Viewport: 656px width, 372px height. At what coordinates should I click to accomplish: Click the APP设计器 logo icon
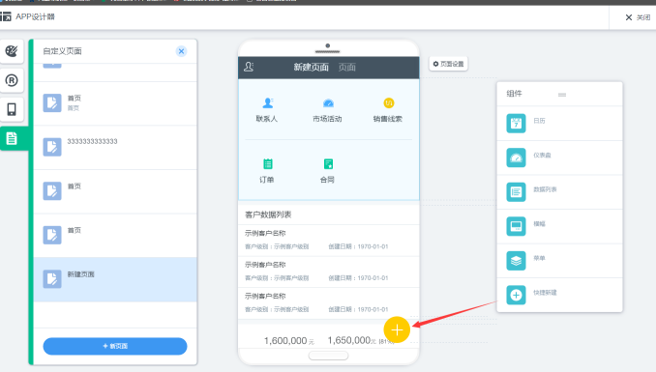[x=6, y=16]
